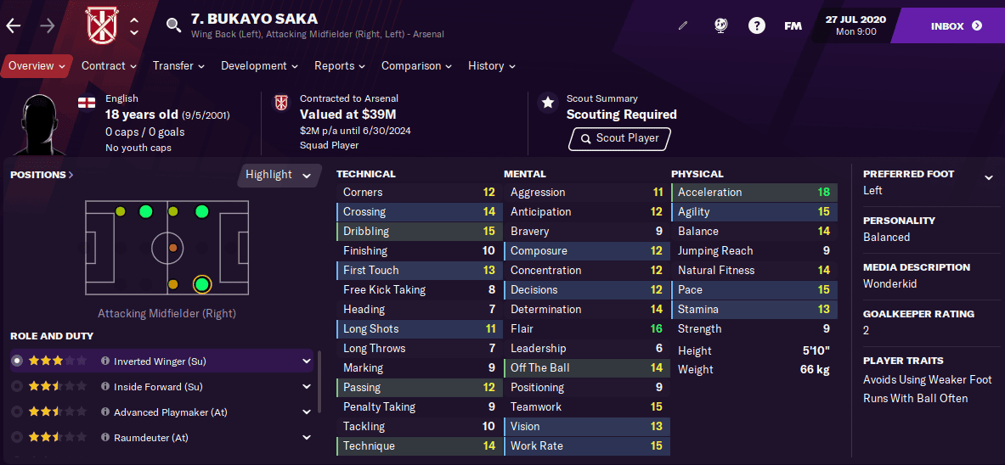Select the Advanced Playmaker role radio button
Viewport: 1005px width, 465px height.
tap(16, 412)
